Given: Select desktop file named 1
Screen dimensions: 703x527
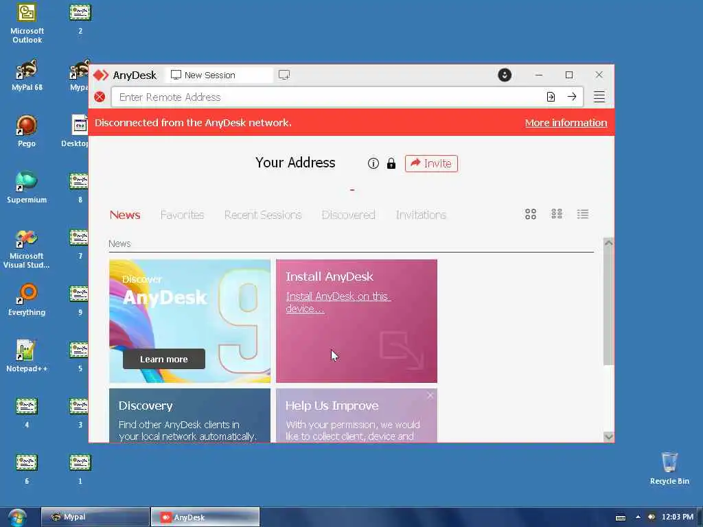Looking at the screenshot, I should tap(80, 469).
